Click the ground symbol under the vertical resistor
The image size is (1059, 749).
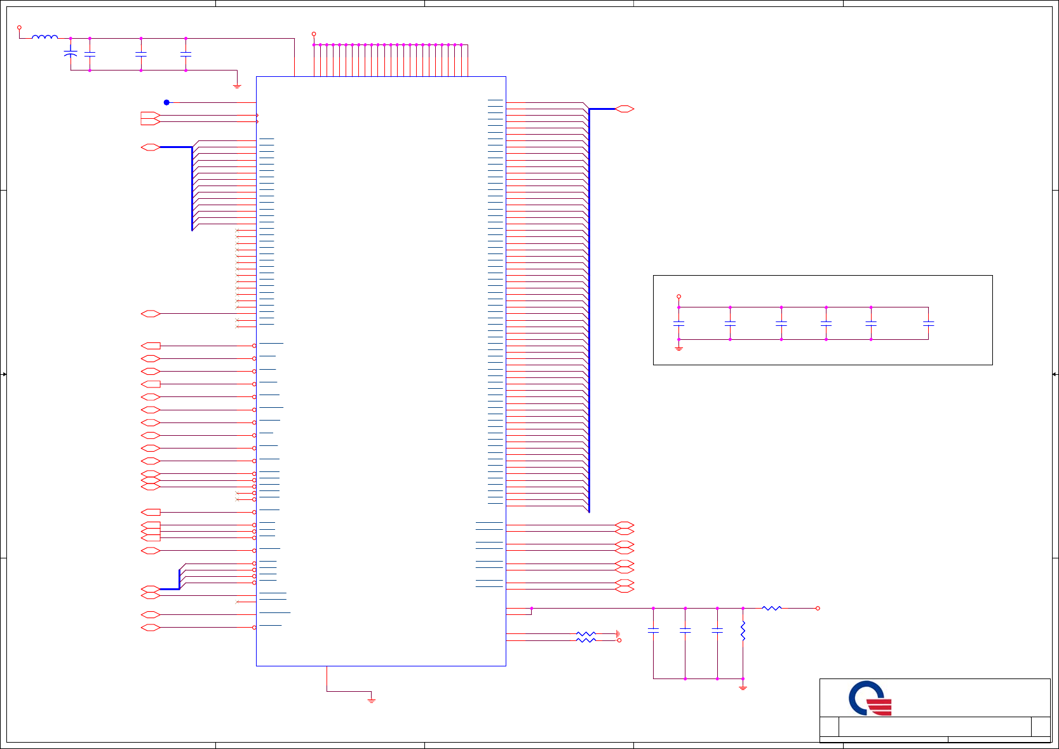click(743, 687)
